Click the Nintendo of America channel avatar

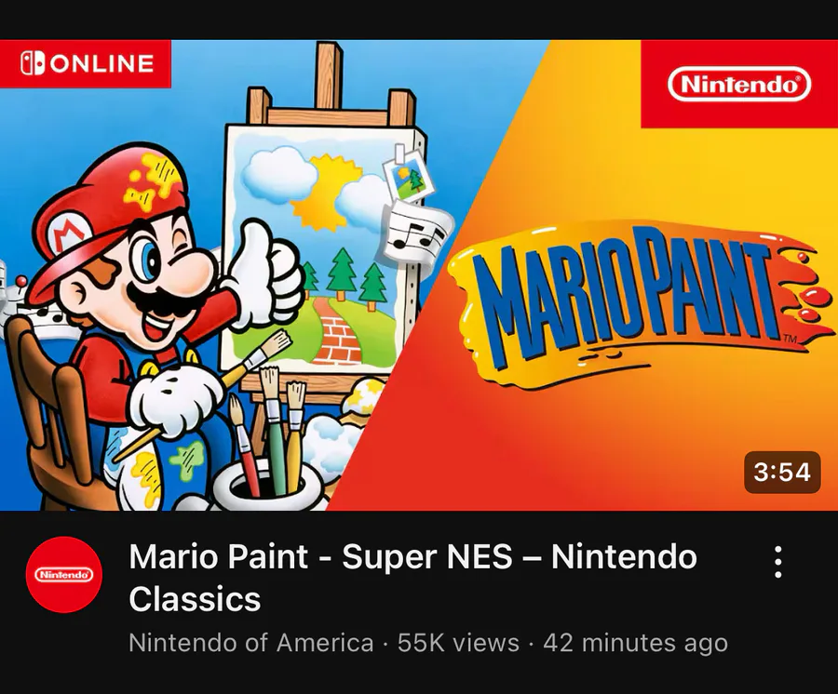point(64,574)
